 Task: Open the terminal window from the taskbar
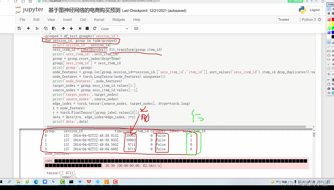click(71, 182)
